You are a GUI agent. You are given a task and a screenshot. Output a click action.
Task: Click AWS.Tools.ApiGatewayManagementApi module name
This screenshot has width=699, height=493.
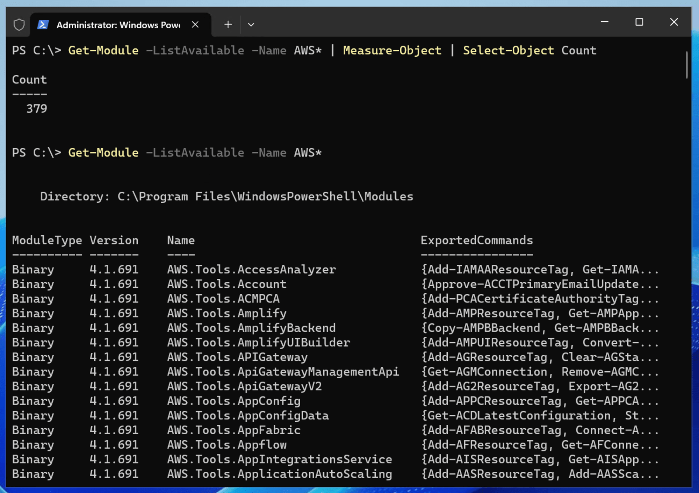pos(283,372)
